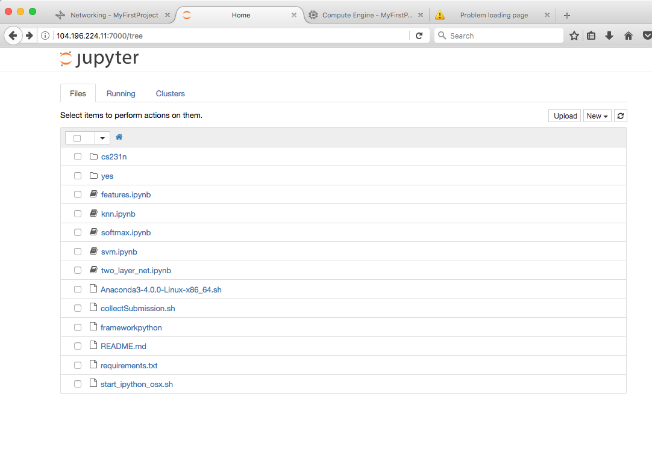
Task: Click the browser back arrow
Action: tap(13, 36)
